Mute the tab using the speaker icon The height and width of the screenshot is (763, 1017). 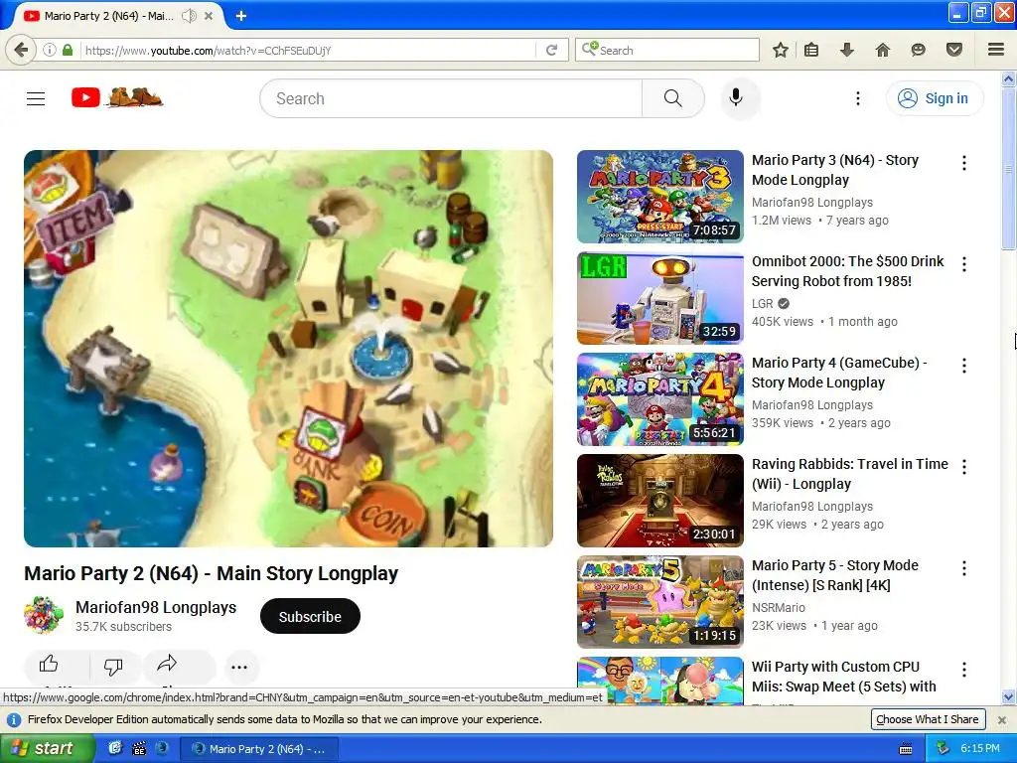coord(189,16)
